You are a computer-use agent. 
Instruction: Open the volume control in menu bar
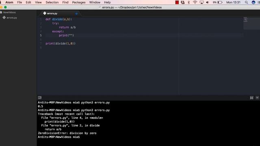[208, 2]
